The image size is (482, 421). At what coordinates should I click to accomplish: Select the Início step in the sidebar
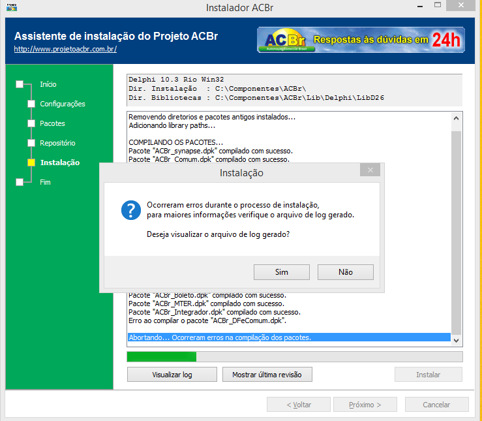pos(48,84)
